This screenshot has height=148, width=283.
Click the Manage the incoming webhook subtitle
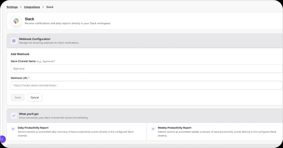(x=49, y=43)
